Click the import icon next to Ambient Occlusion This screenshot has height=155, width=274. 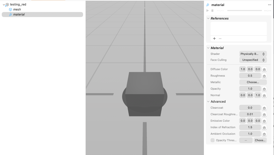[264, 134]
